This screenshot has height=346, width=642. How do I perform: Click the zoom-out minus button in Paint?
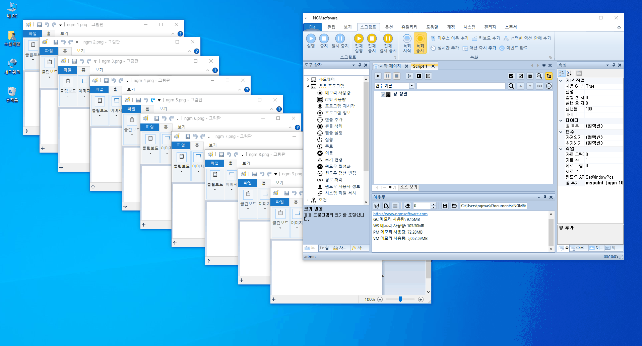pos(380,299)
